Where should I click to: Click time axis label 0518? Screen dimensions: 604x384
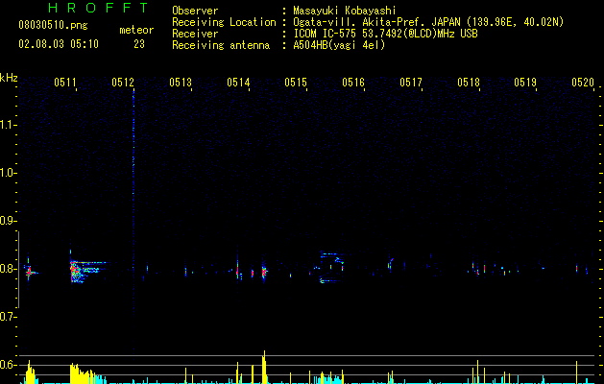coord(469,83)
